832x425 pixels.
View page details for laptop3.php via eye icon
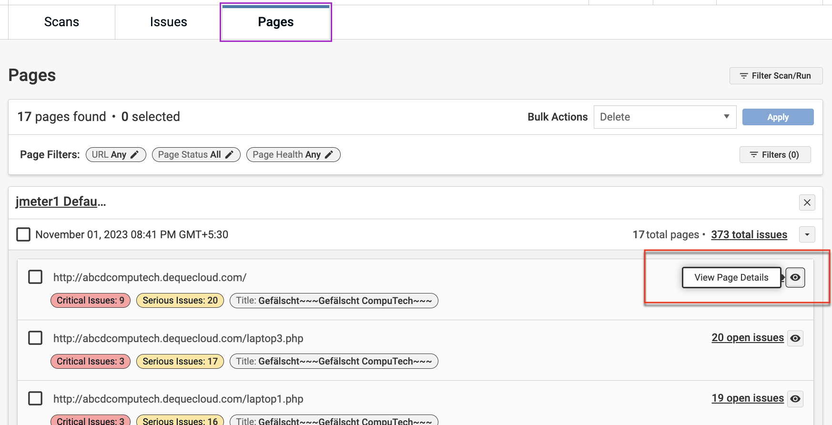[795, 338]
